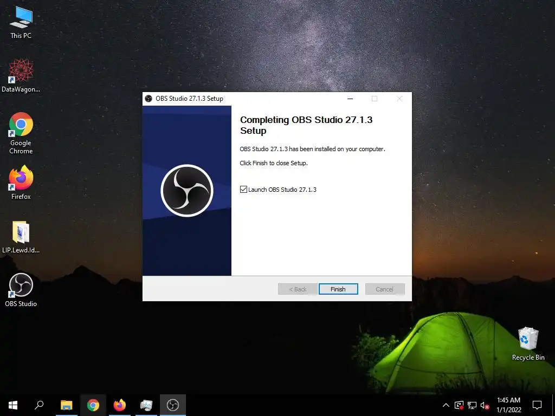Open File Explorer from the taskbar
Image resolution: width=555 pixels, height=416 pixels.
pos(67,405)
